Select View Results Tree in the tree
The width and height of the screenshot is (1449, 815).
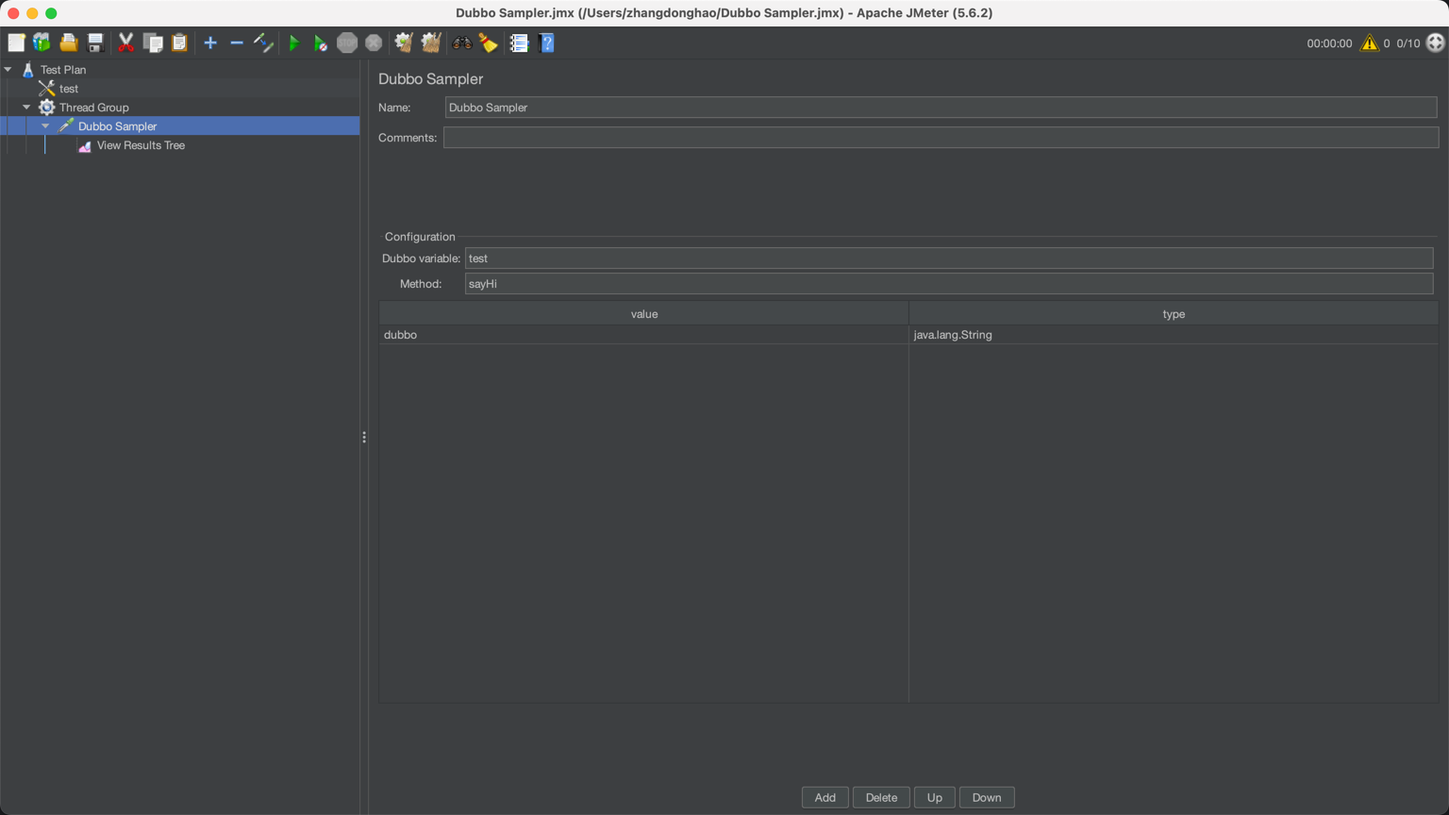pyautogui.click(x=141, y=145)
